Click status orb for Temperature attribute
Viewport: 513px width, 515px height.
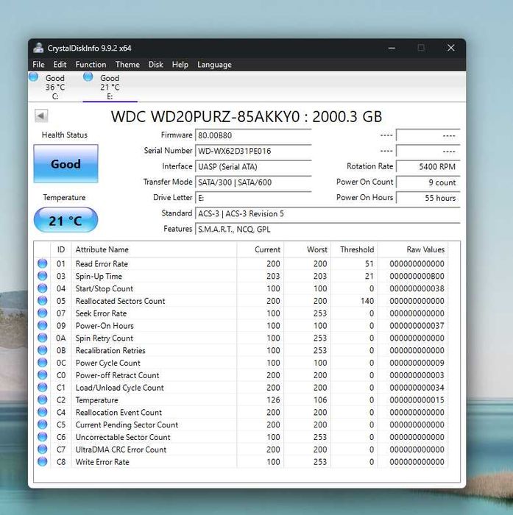pos(43,399)
